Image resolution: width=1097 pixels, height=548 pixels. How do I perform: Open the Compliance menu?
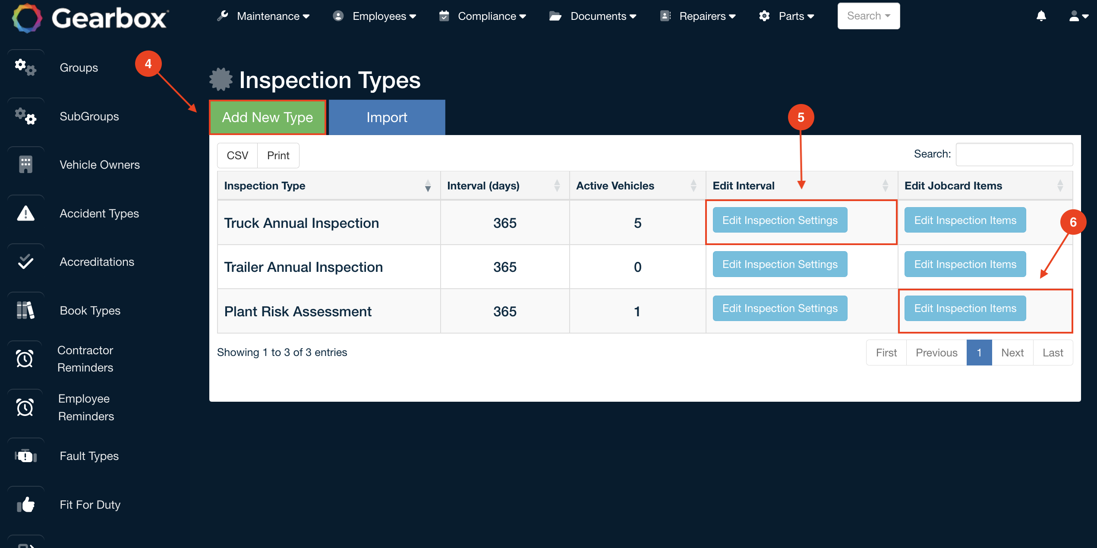pyautogui.click(x=488, y=16)
